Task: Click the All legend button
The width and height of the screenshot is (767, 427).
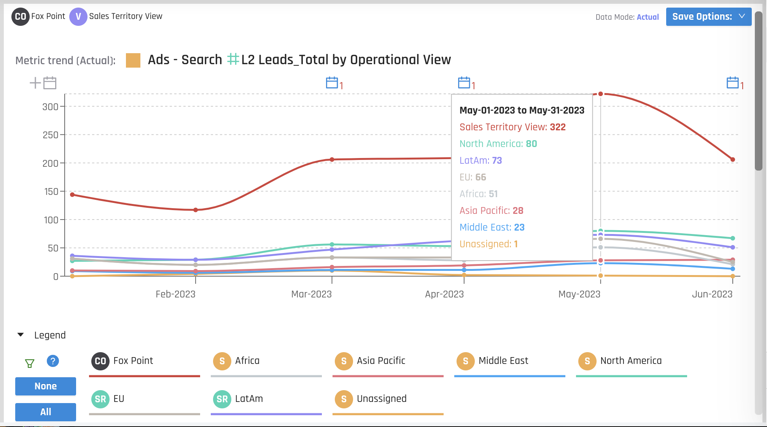Action: coord(46,412)
